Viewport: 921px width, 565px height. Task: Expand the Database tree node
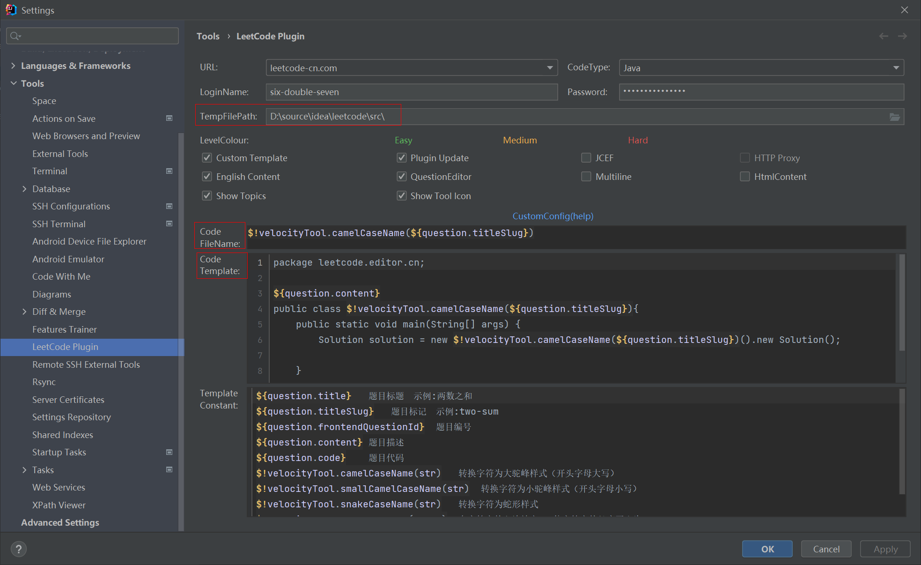click(x=24, y=189)
